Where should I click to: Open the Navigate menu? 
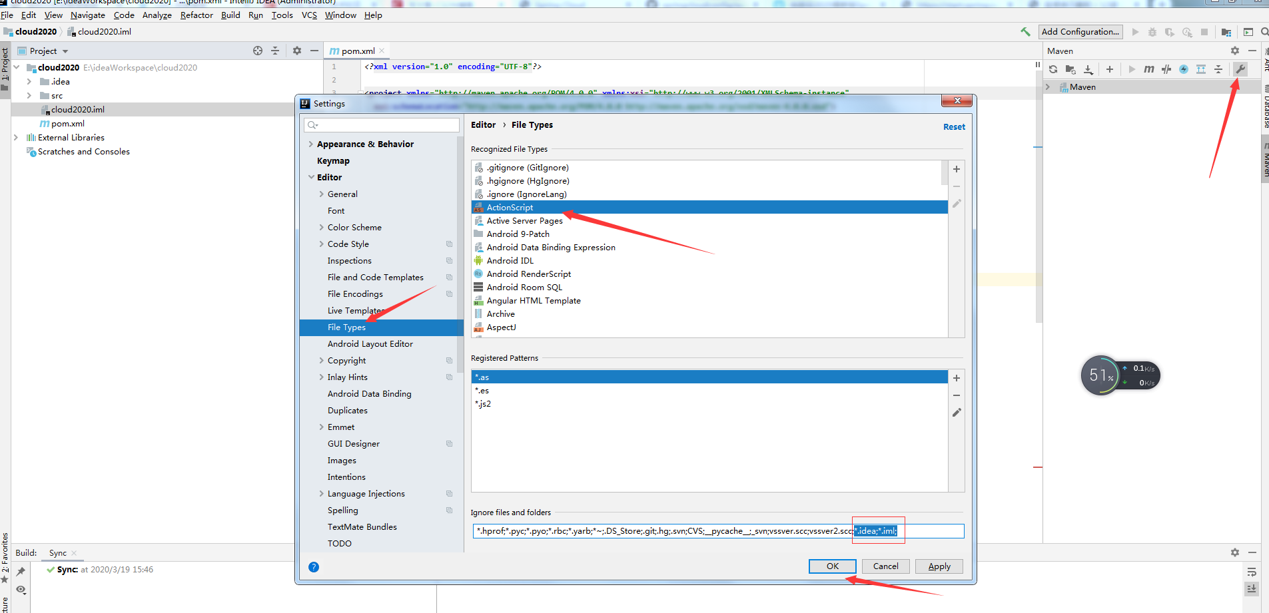coord(88,15)
